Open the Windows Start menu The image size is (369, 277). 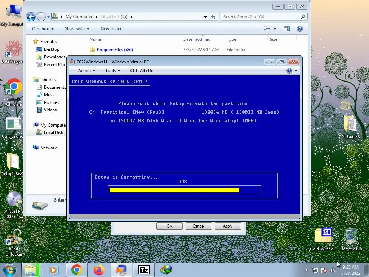tap(9, 270)
